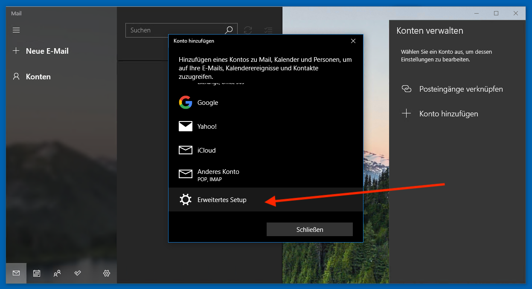Open Konten in the left sidebar

coord(34,76)
